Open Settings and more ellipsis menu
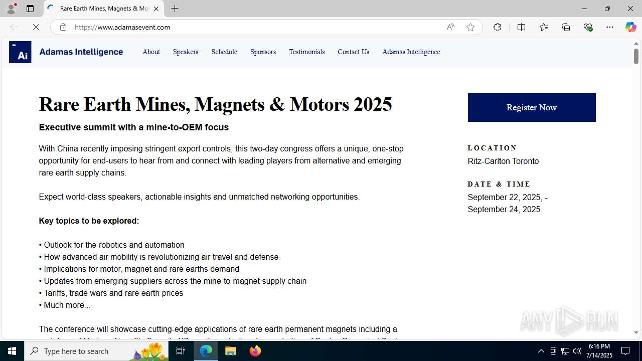The width and height of the screenshot is (642, 361). 610,27
